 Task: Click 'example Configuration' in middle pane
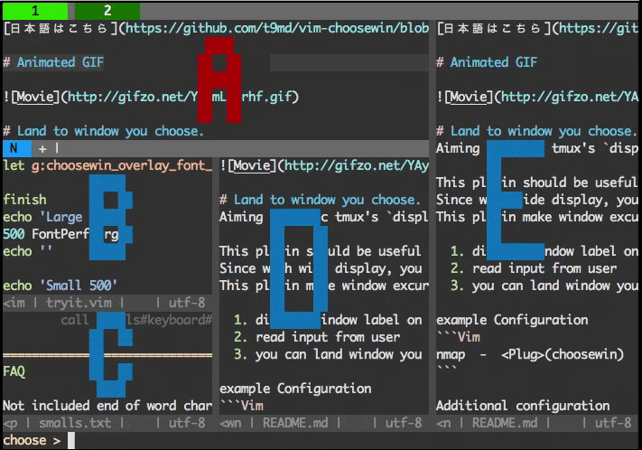click(295, 389)
